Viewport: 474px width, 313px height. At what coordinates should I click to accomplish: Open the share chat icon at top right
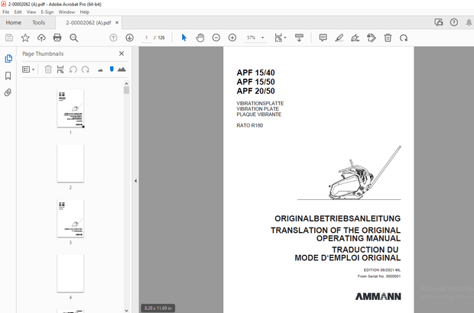439,22
